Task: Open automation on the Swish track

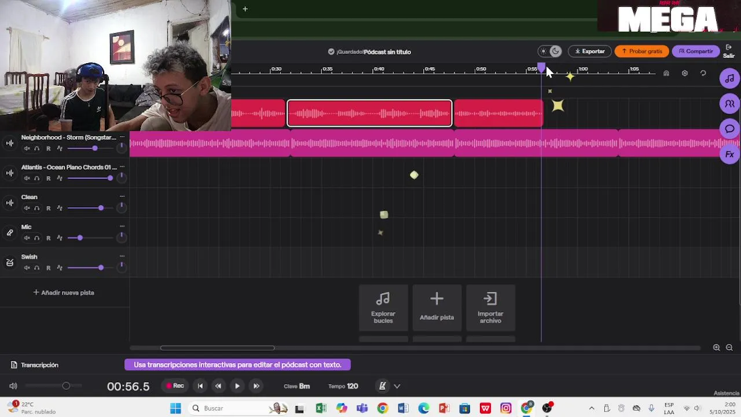Action: tap(60, 268)
